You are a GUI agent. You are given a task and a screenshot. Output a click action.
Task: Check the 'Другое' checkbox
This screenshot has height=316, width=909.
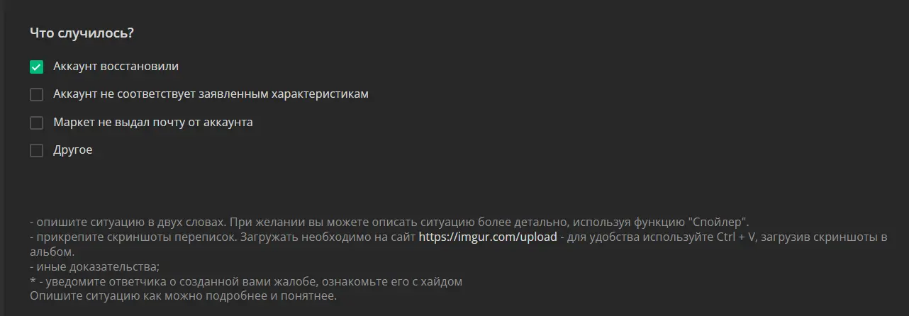click(x=36, y=150)
